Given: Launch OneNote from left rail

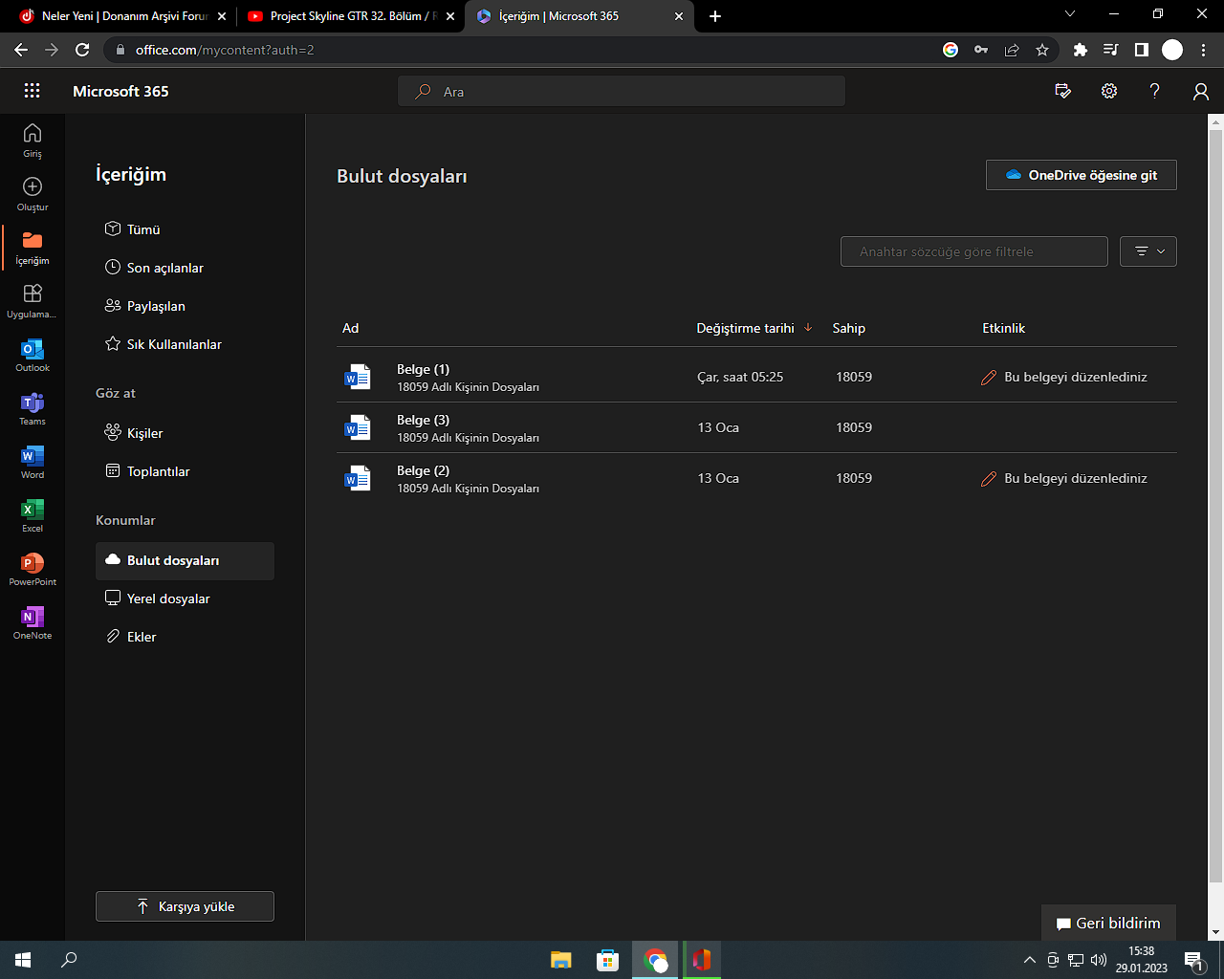Looking at the screenshot, I should (x=33, y=622).
